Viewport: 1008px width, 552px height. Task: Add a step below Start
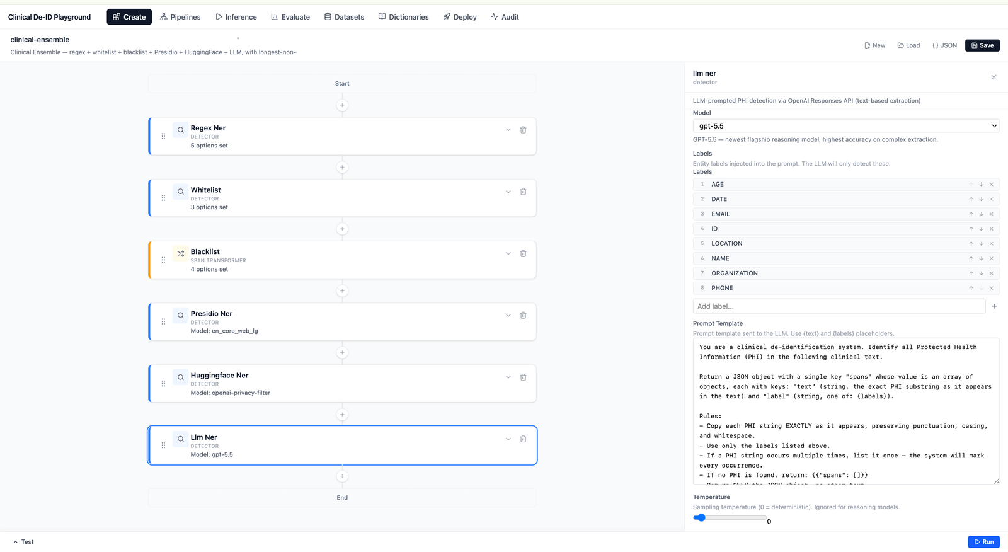point(342,105)
